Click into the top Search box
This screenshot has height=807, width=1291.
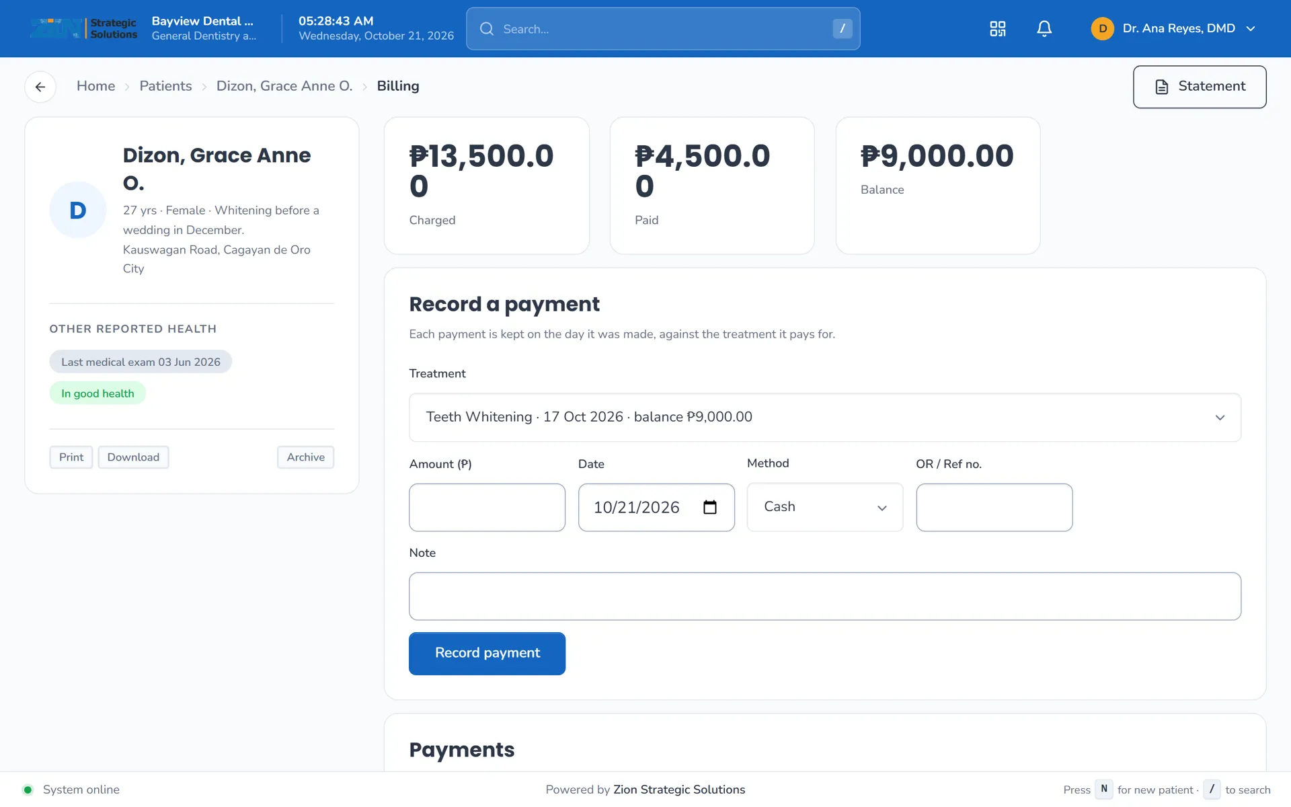(663, 29)
